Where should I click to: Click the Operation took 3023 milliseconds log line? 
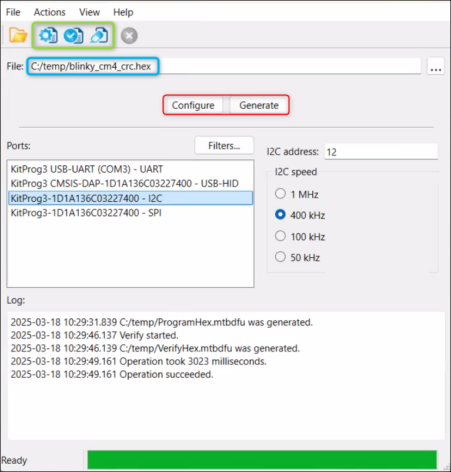pyautogui.click(x=139, y=361)
